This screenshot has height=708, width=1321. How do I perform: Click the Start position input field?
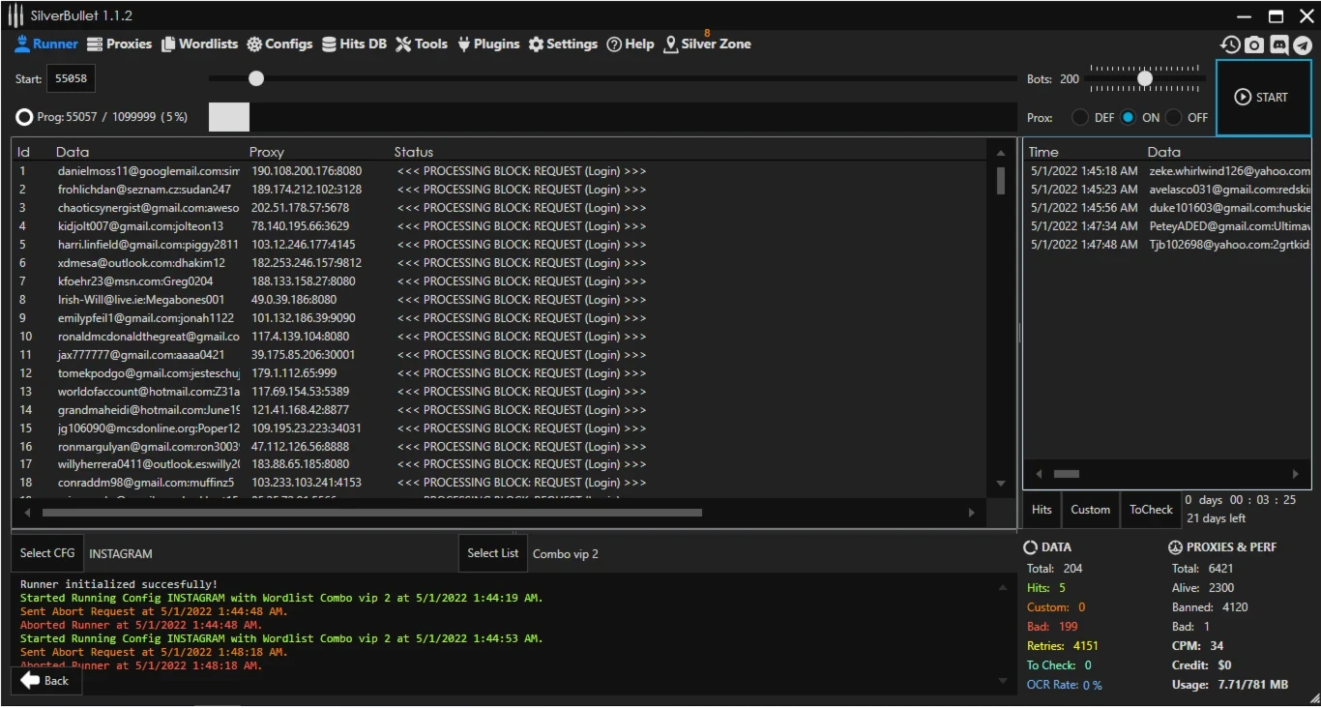tap(71, 78)
